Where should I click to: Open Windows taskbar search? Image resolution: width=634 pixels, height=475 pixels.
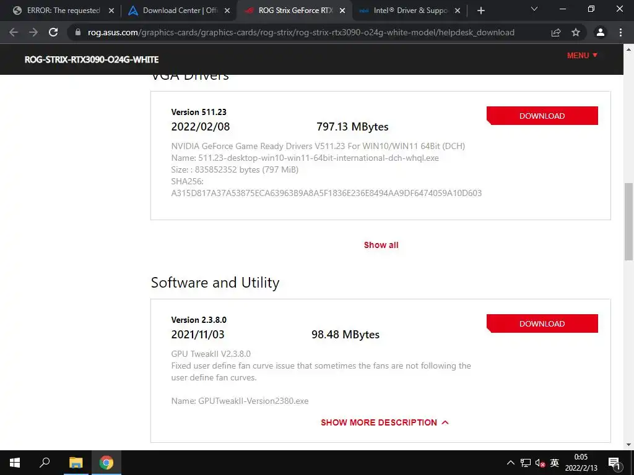click(x=45, y=463)
